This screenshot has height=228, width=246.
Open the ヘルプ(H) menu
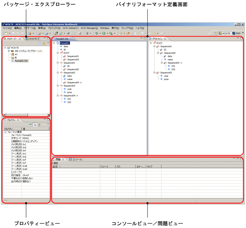click(140, 28)
